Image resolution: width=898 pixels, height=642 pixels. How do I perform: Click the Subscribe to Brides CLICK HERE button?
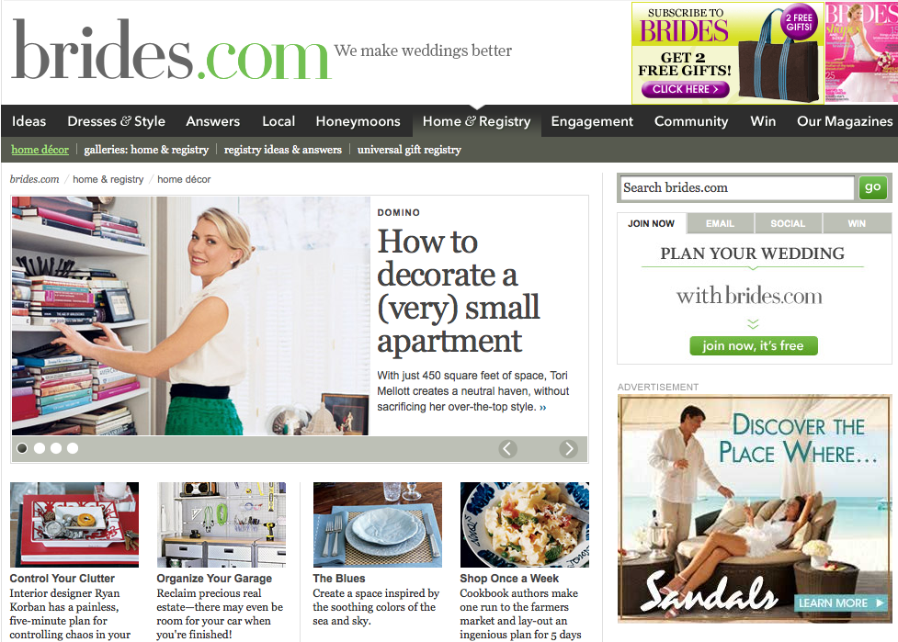(x=686, y=89)
